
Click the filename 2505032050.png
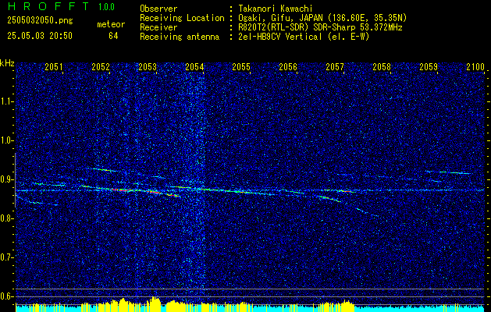(40, 21)
